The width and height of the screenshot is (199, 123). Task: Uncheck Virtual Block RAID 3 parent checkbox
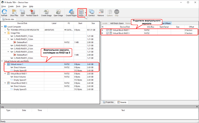pyautogui.click(x=107, y=33)
